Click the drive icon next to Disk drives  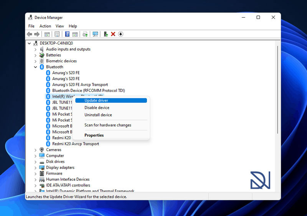tap(42, 162)
